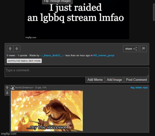Viewport: 155px width, 136px height.
Task: Flag the comment by Asriel.Dreemurr
Action: [x=132, y=88]
